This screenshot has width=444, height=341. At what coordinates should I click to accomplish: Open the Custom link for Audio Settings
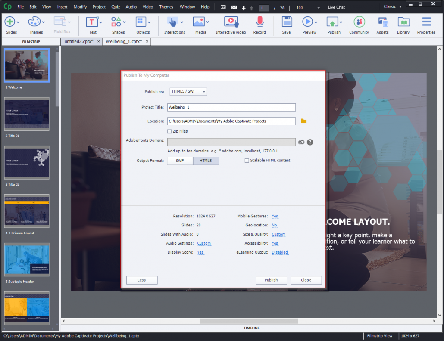pos(204,243)
